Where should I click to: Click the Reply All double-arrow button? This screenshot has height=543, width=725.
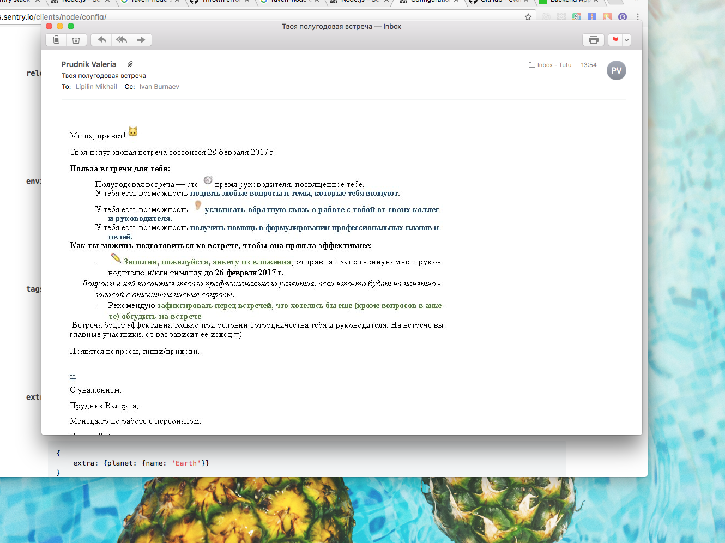[122, 40]
